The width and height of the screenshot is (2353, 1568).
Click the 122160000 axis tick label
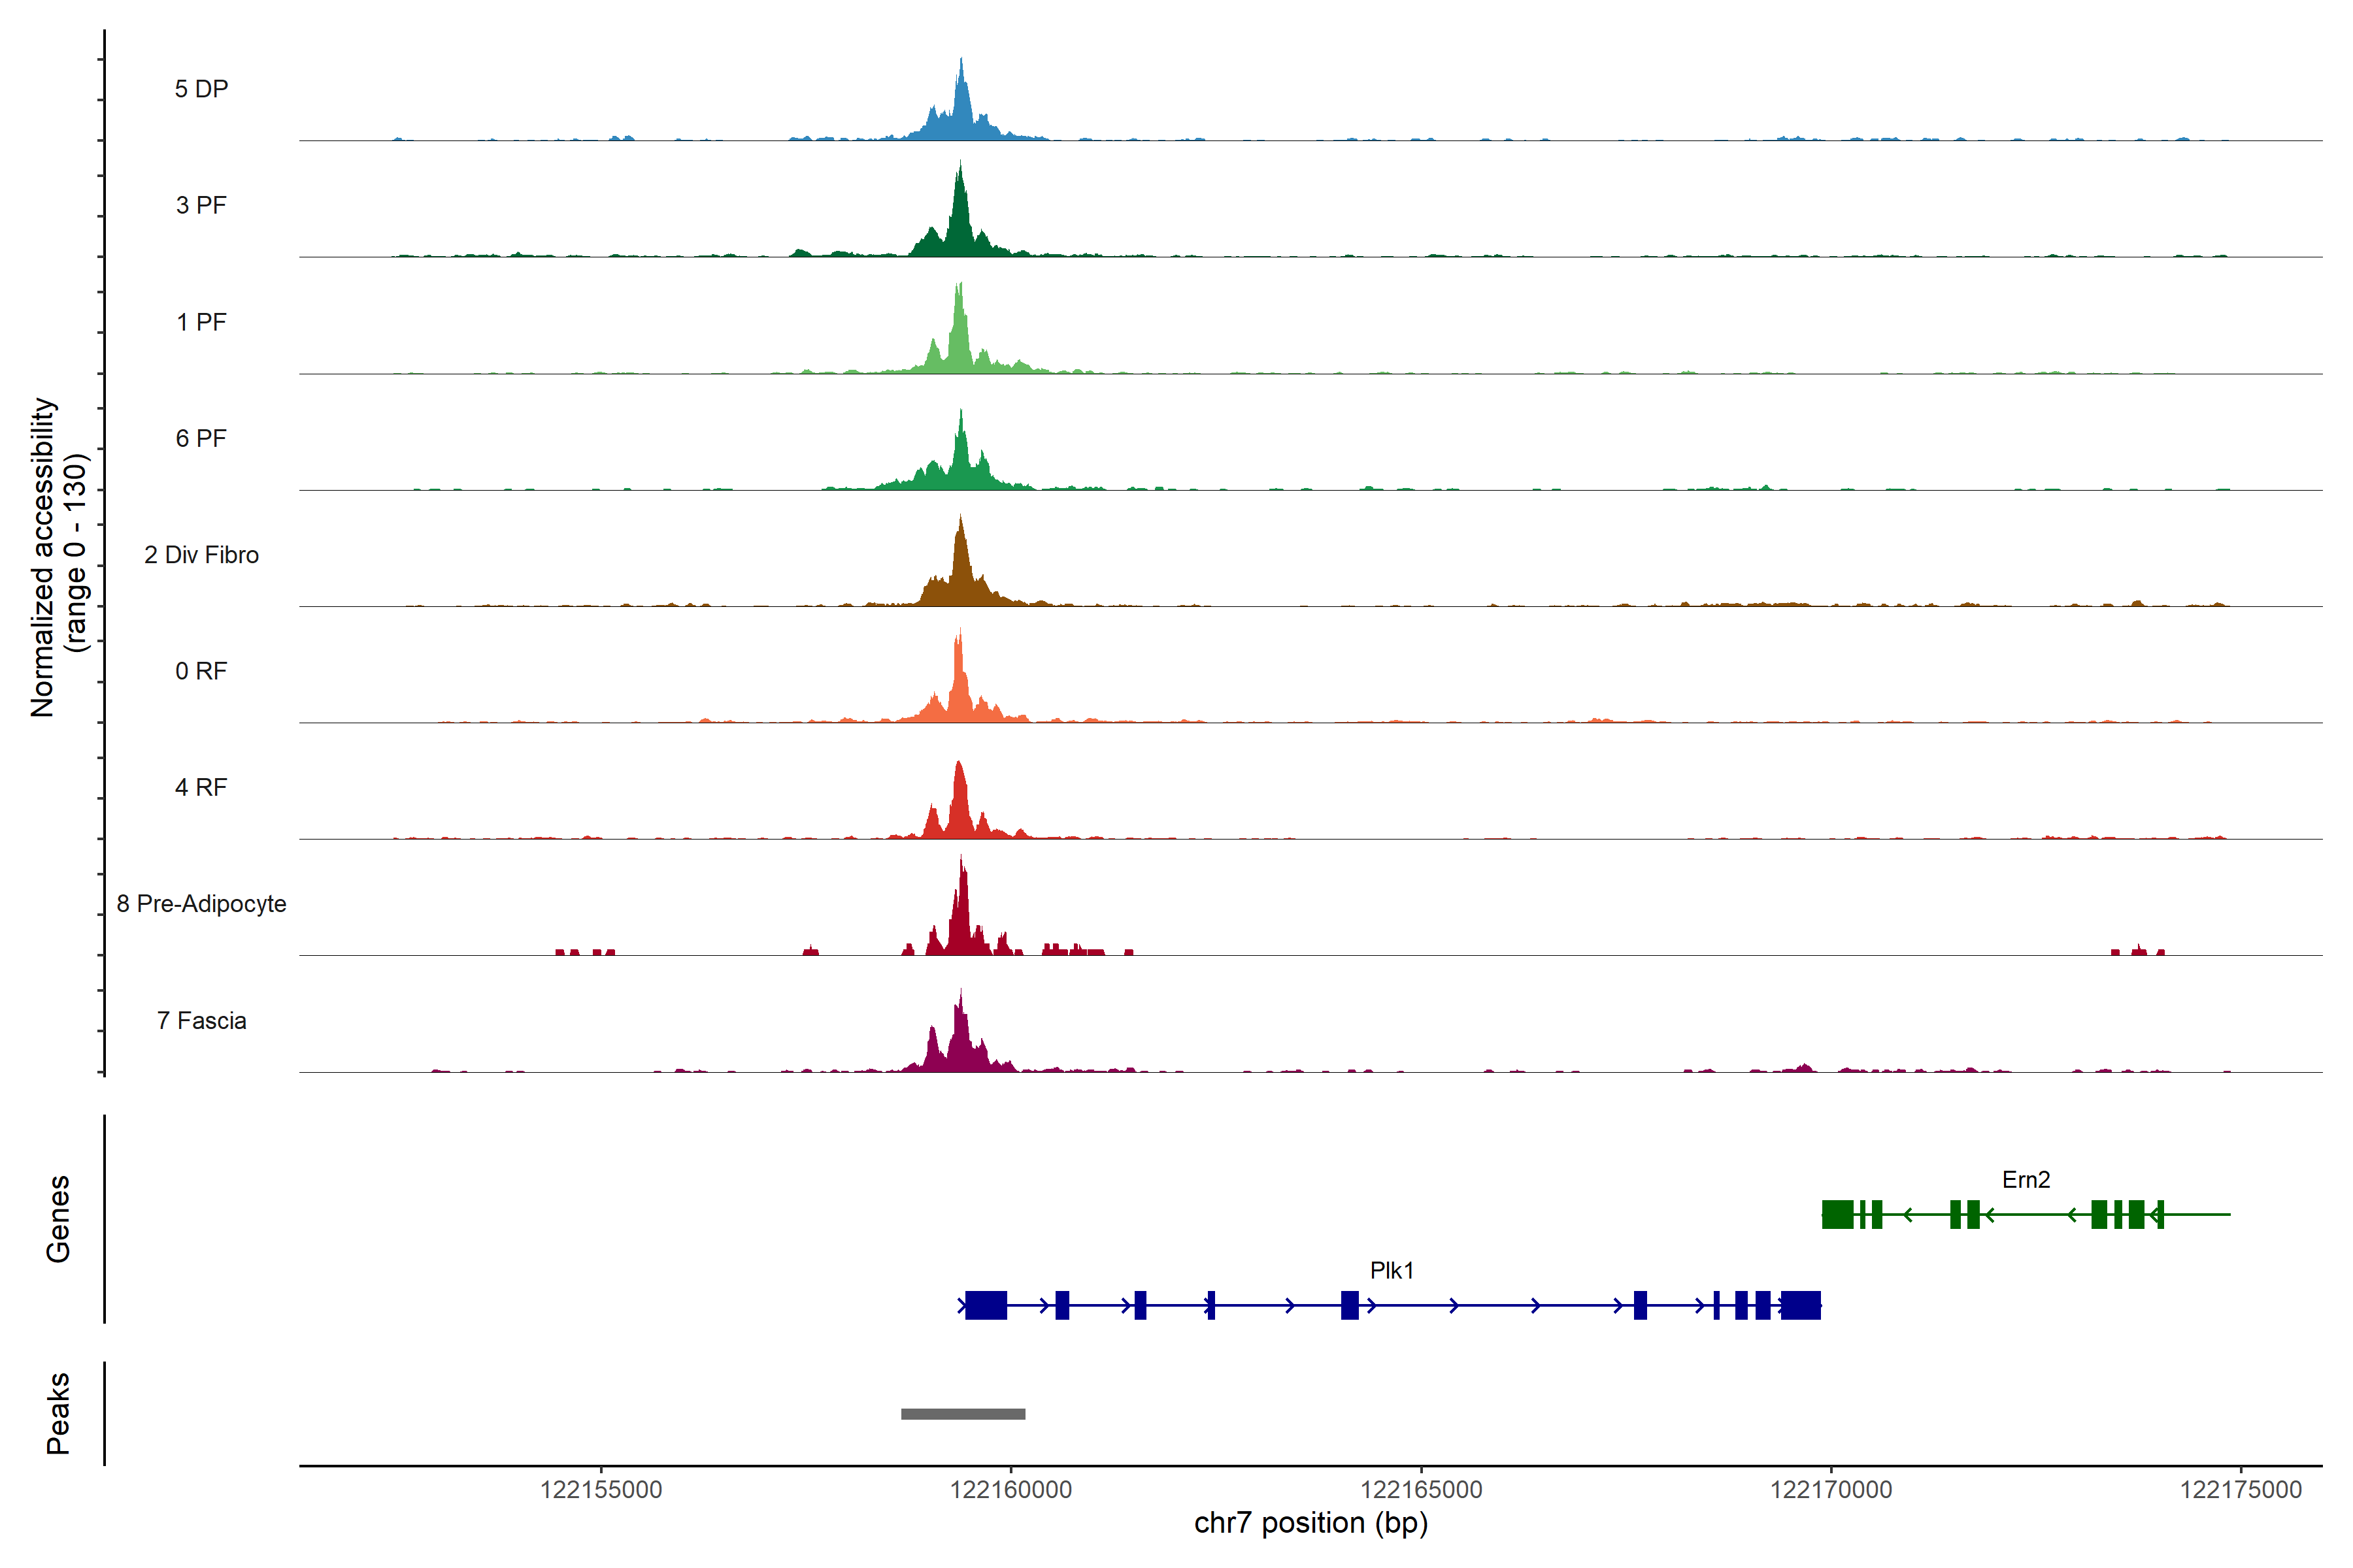(x=1010, y=1490)
